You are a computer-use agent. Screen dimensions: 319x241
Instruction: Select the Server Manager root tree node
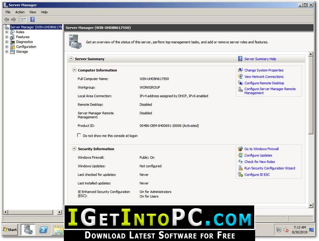36,27
